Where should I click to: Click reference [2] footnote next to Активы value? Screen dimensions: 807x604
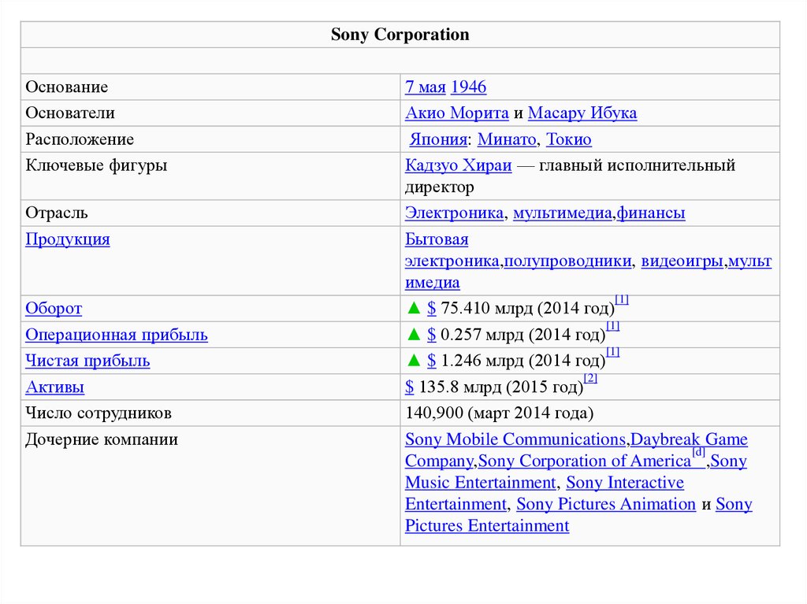(x=590, y=380)
